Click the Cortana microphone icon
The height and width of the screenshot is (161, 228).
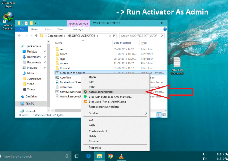click(66, 156)
